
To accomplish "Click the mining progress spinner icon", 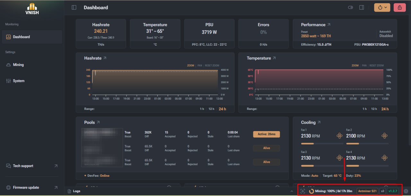I will (x=311, y=191).
